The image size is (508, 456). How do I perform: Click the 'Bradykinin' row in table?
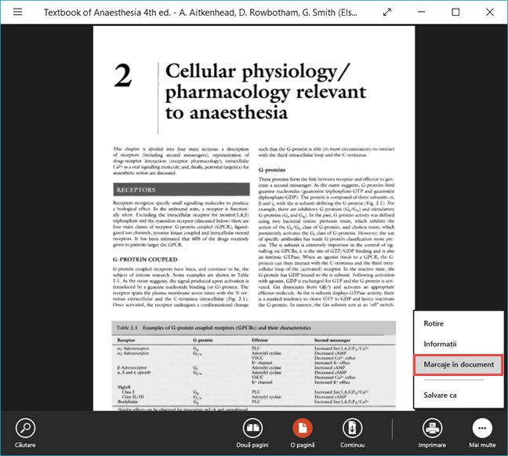pyautogui.click(x=128, y=402)
